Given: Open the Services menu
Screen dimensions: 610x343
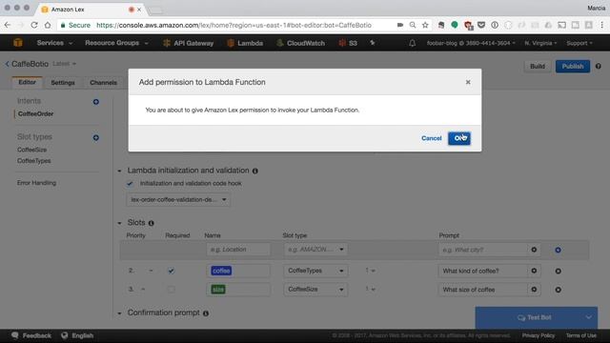Looking at the screenshot, I should click(54, 43).
